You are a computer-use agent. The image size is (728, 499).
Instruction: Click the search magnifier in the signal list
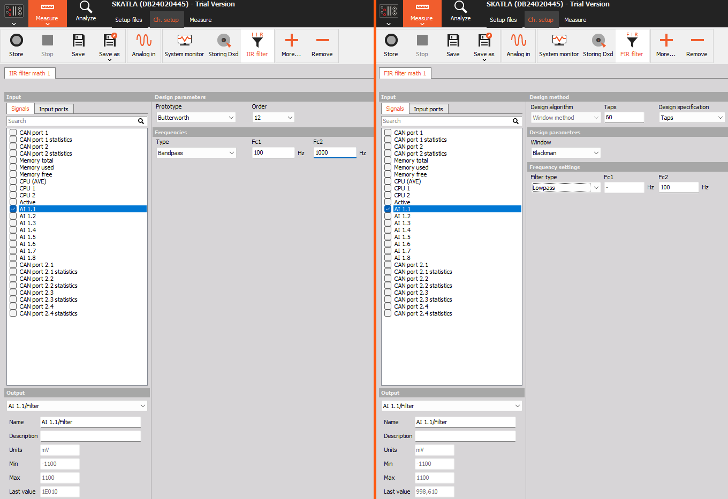pyautogui.click(x=141, y=121)
